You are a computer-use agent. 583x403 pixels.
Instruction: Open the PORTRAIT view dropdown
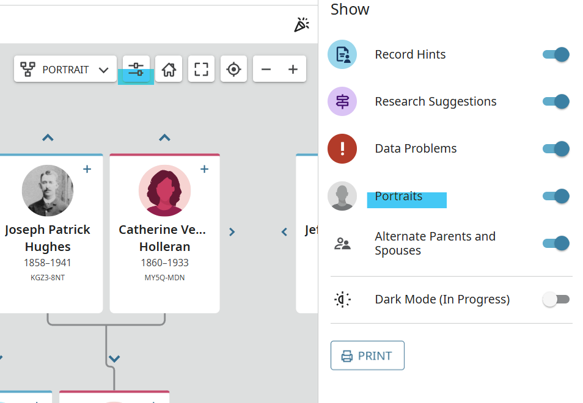65,70
